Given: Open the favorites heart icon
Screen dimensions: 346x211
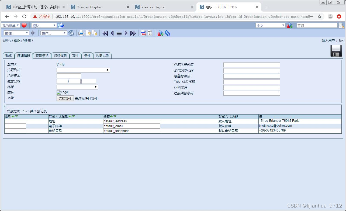Looking at the screenshot, I should click(24, 25).
